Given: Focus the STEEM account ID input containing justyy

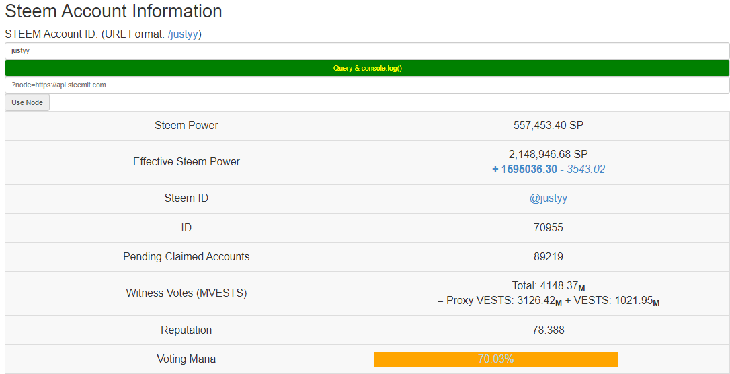Looking at the screenshot, I should point(367,50).
